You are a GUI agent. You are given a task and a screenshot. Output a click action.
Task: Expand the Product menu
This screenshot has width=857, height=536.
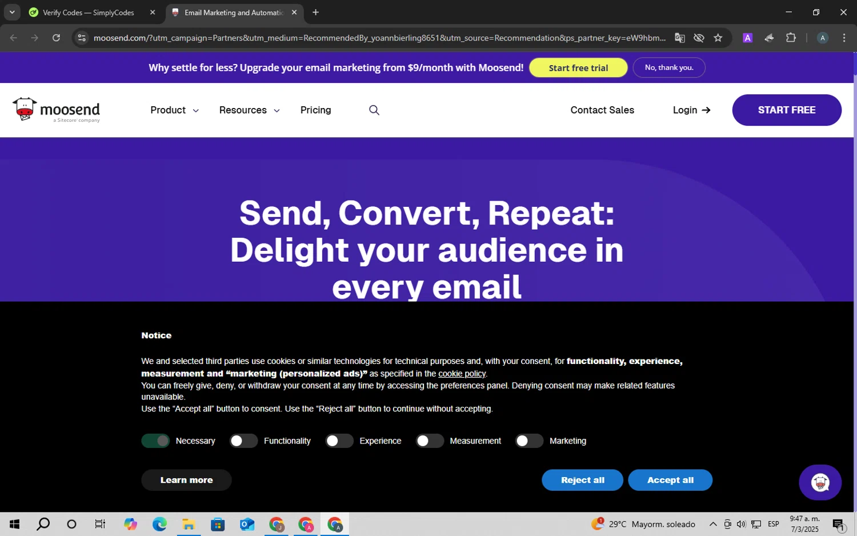pos(174,110)
